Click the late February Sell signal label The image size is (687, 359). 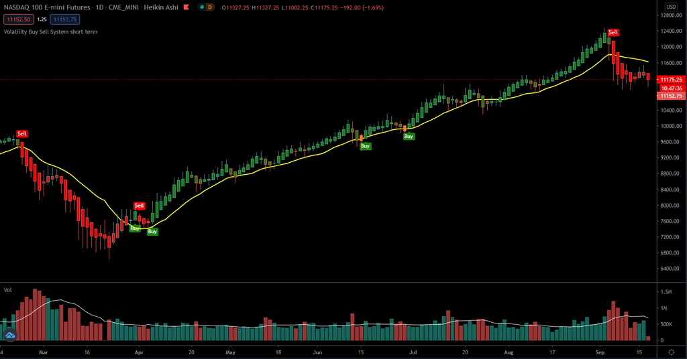[x=22, y=134]
